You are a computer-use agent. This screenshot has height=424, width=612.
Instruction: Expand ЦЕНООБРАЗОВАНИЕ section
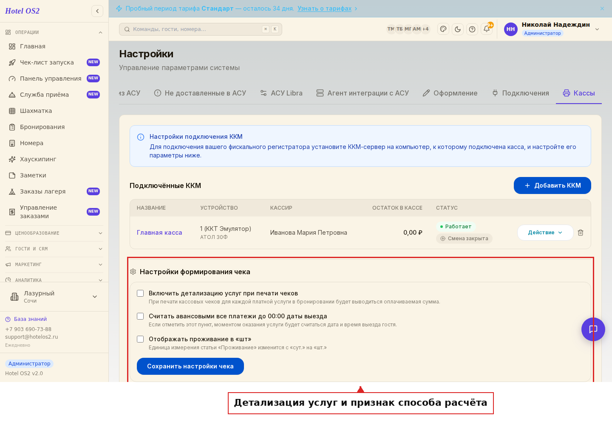pos(54,233)
